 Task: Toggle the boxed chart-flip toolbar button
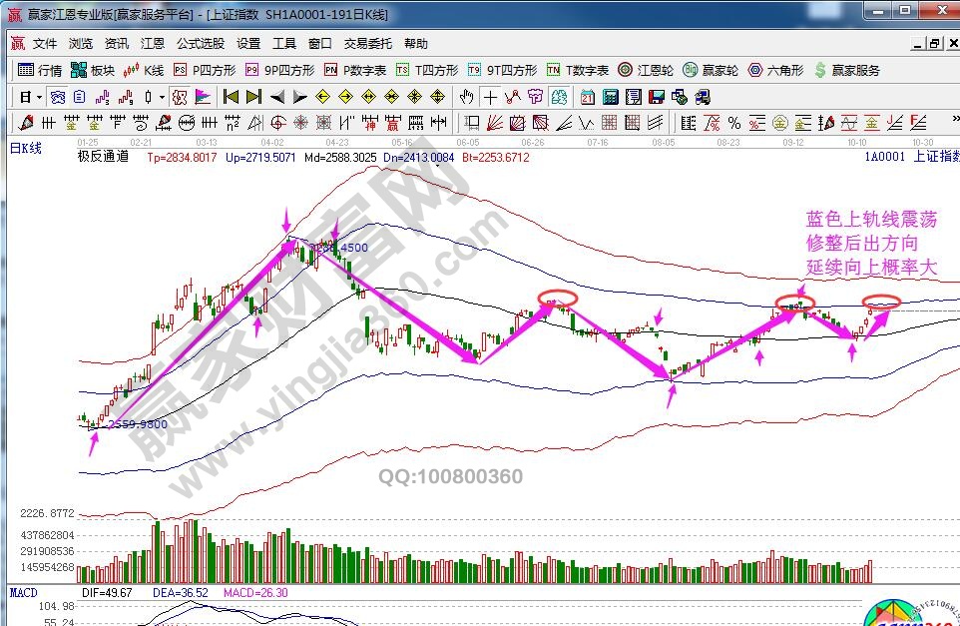pos(180,97)
